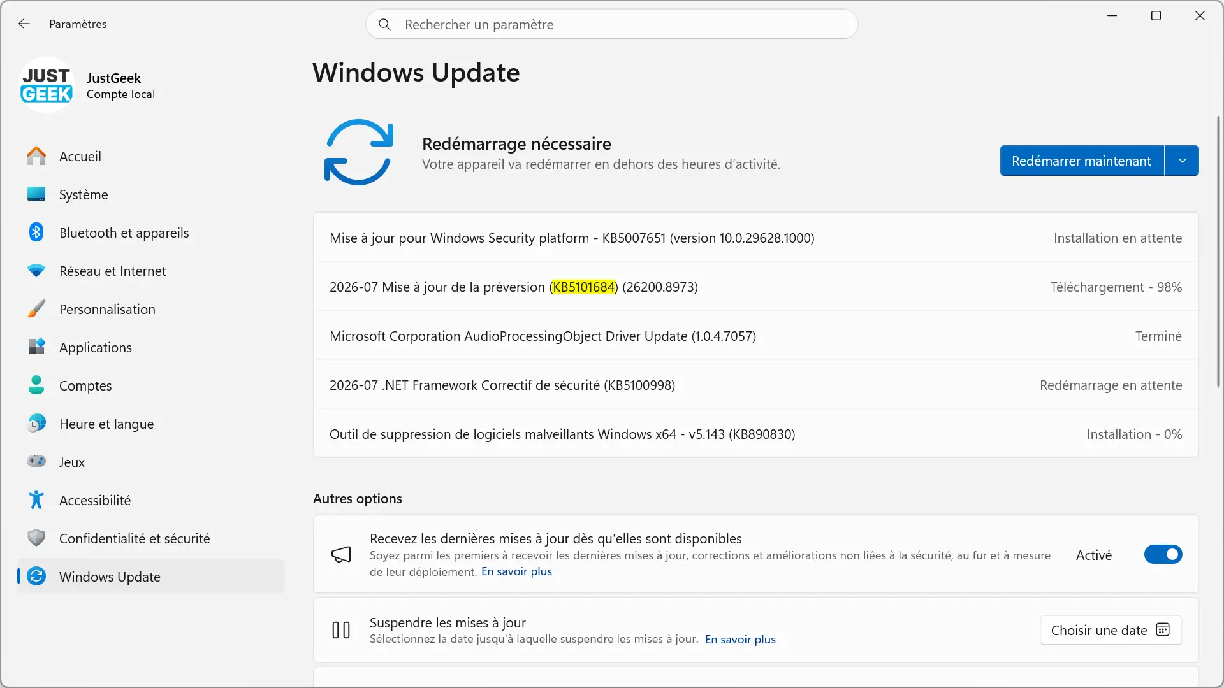Click the megaphone icon for latest updates
This screenshot has width=1224, height=688.
[341, 555]
